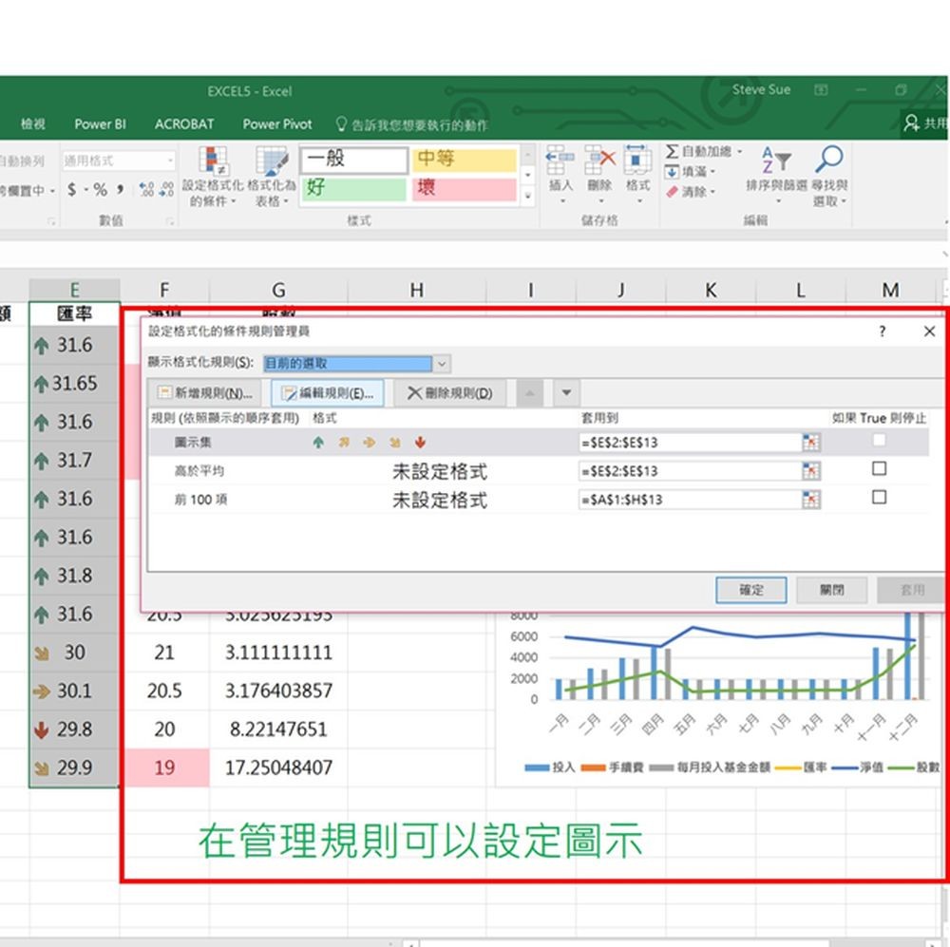The width and height of the screenshot is (950, 947).
Task: Apply comma style format
Action: tap(121, 190)
